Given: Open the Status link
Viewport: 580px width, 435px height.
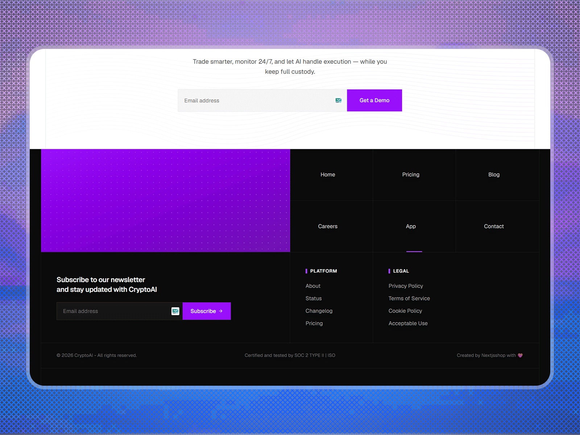Looking at the screenshot, I should click(x=314, y=298).
